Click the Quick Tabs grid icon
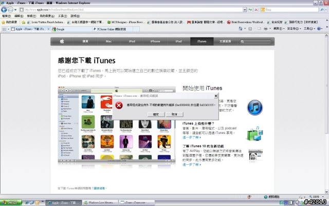 (4, 29)
